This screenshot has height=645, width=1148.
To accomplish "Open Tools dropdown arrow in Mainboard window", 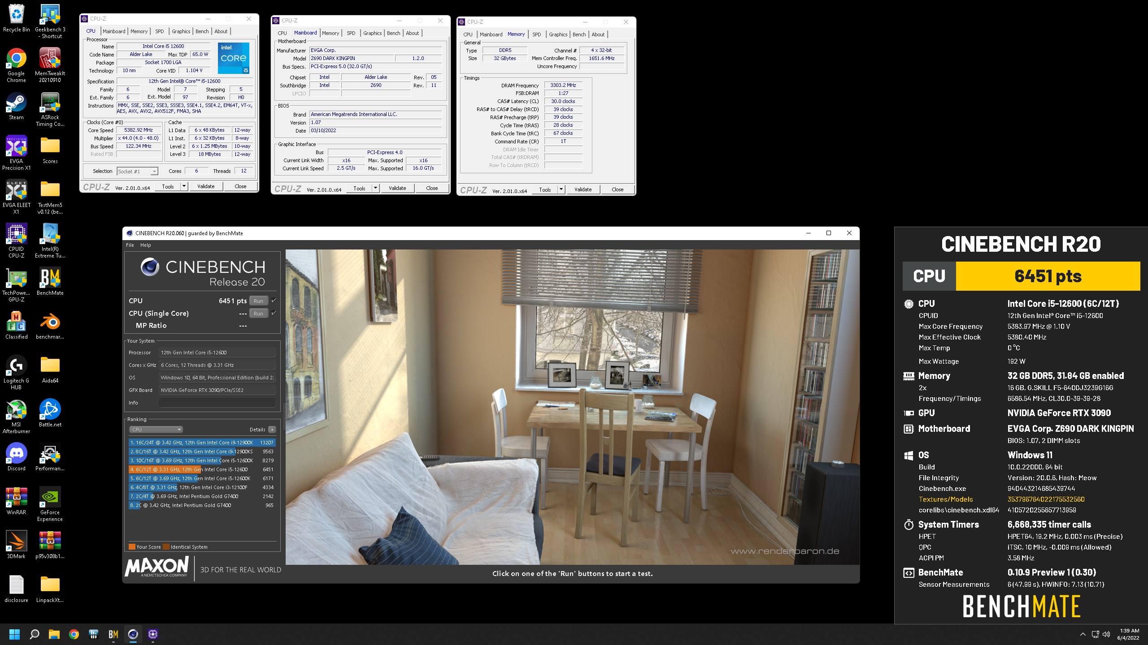I will [375, 188].
